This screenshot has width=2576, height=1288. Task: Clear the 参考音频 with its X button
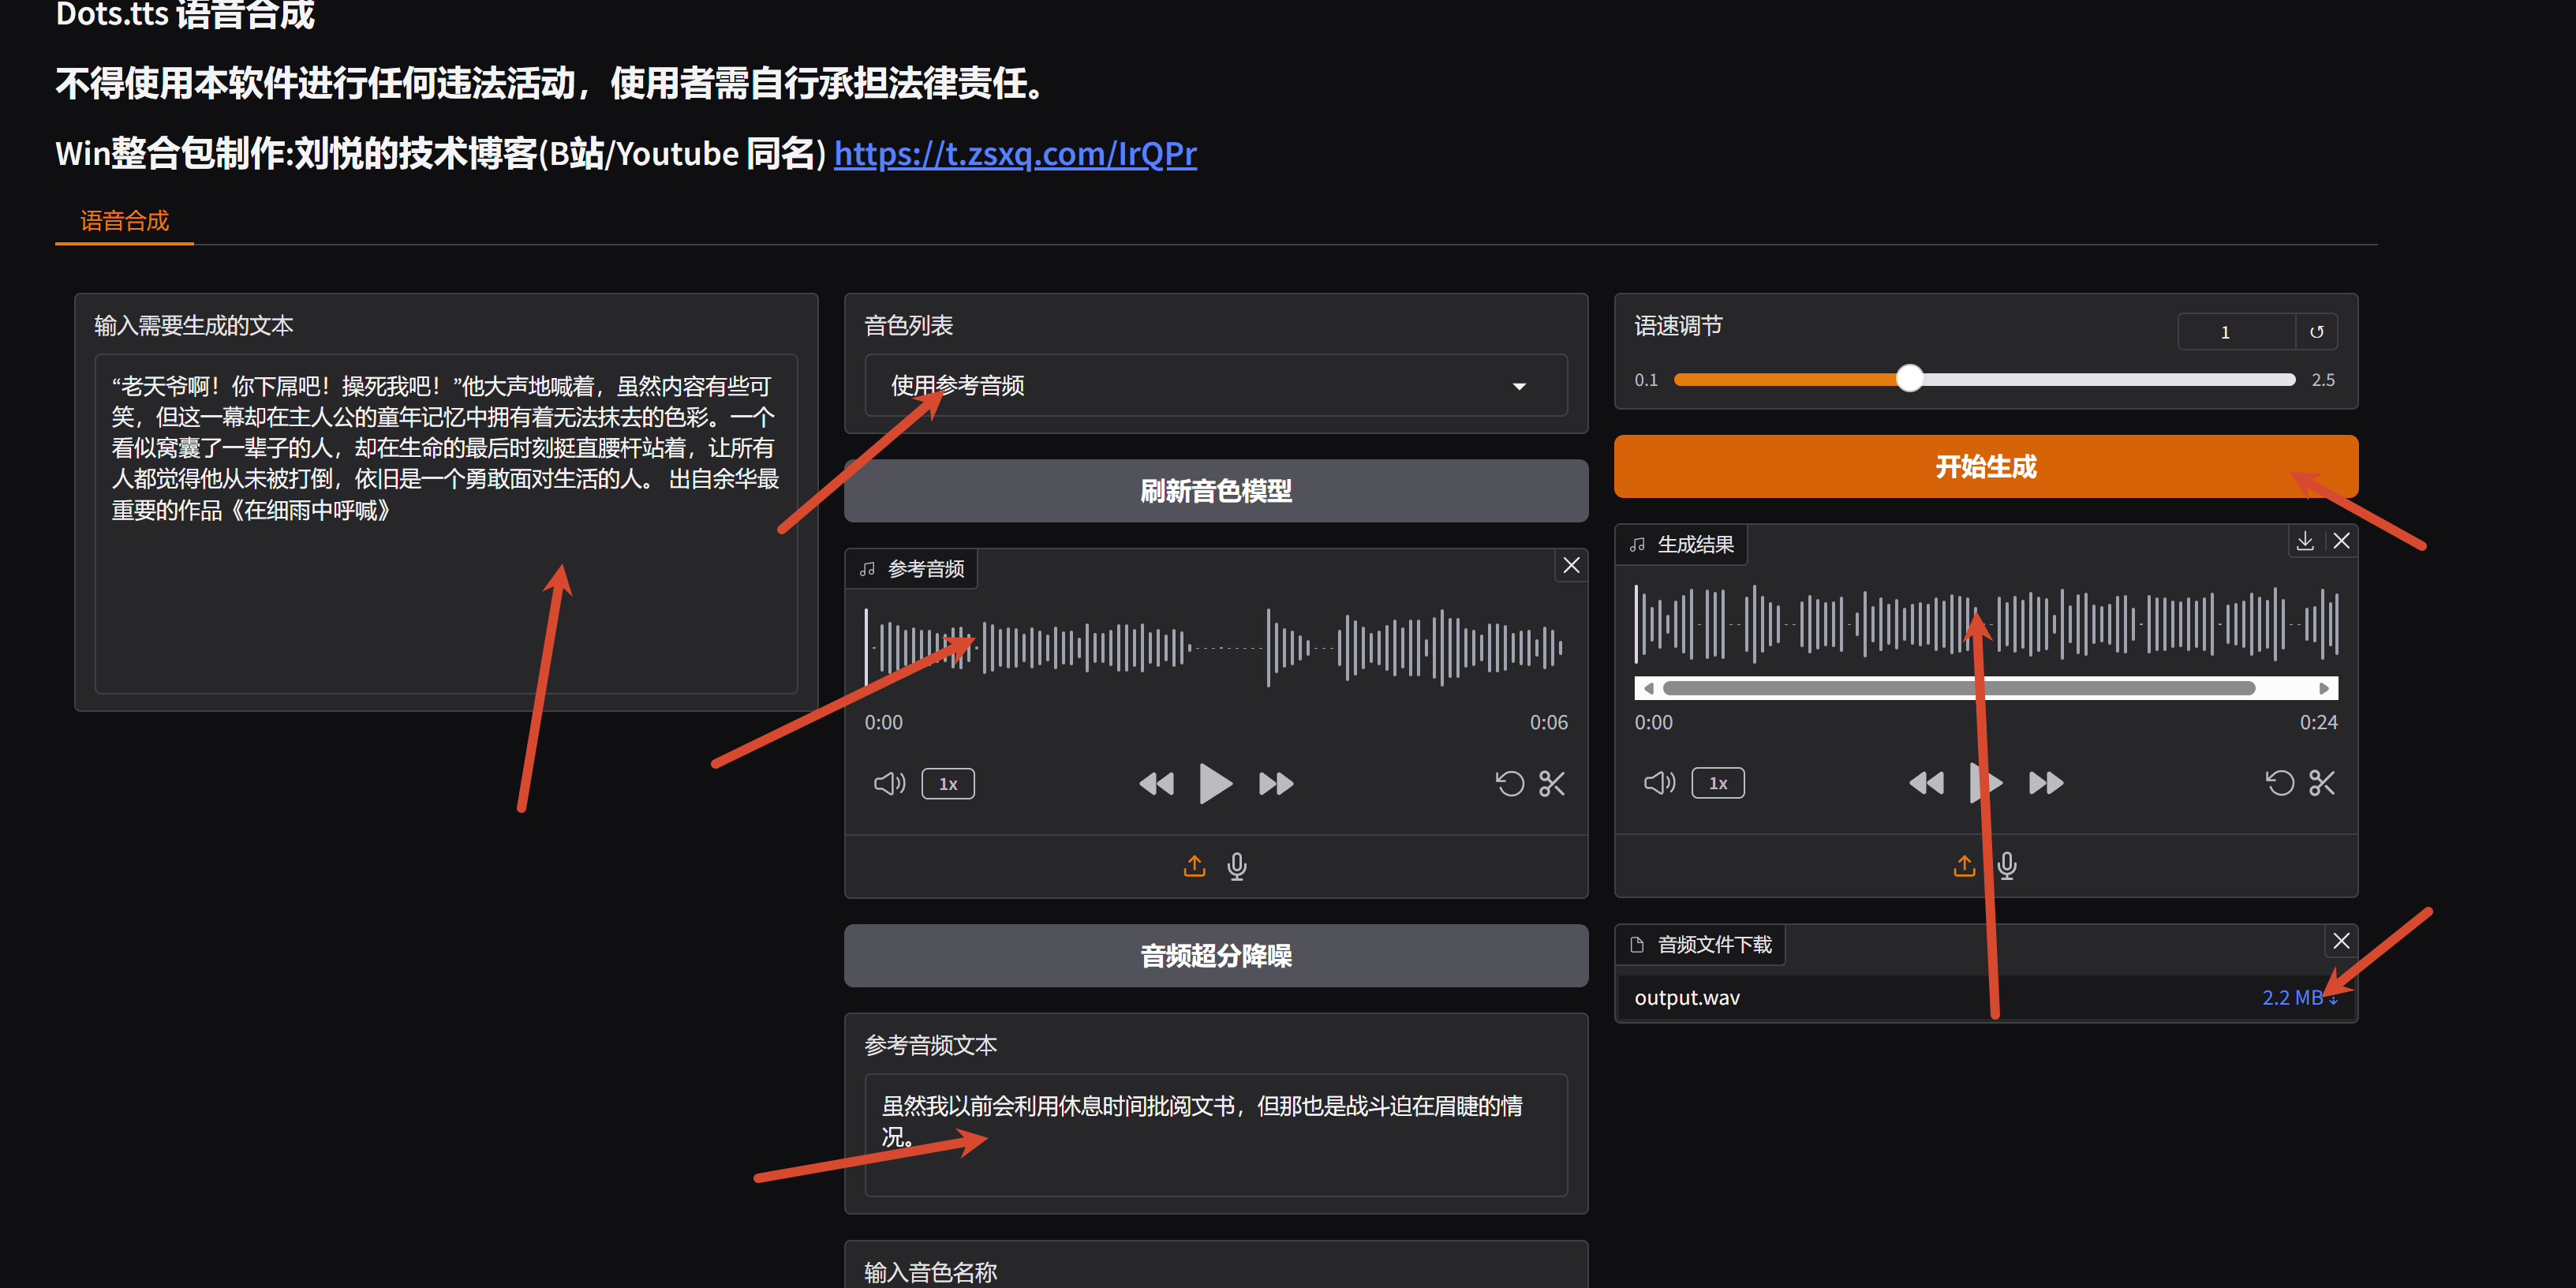[x=1571, y=565]
